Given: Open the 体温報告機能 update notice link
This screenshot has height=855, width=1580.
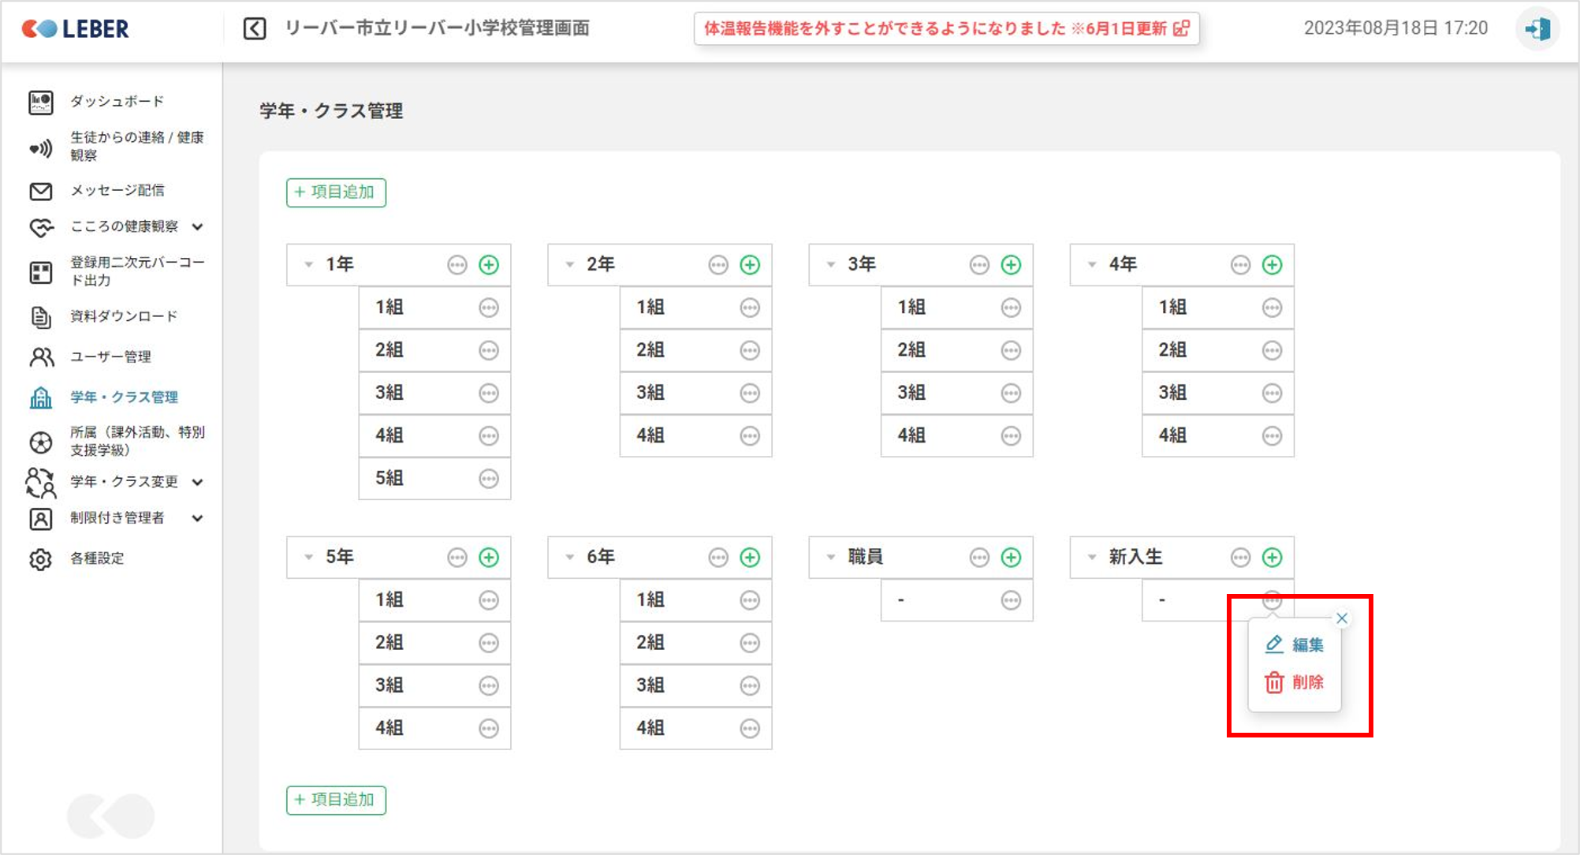Looking at the screenshot, I should 946,29.
